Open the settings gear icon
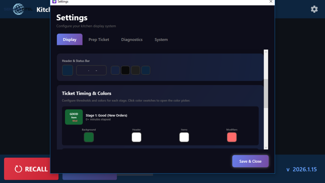 (314, 9)
